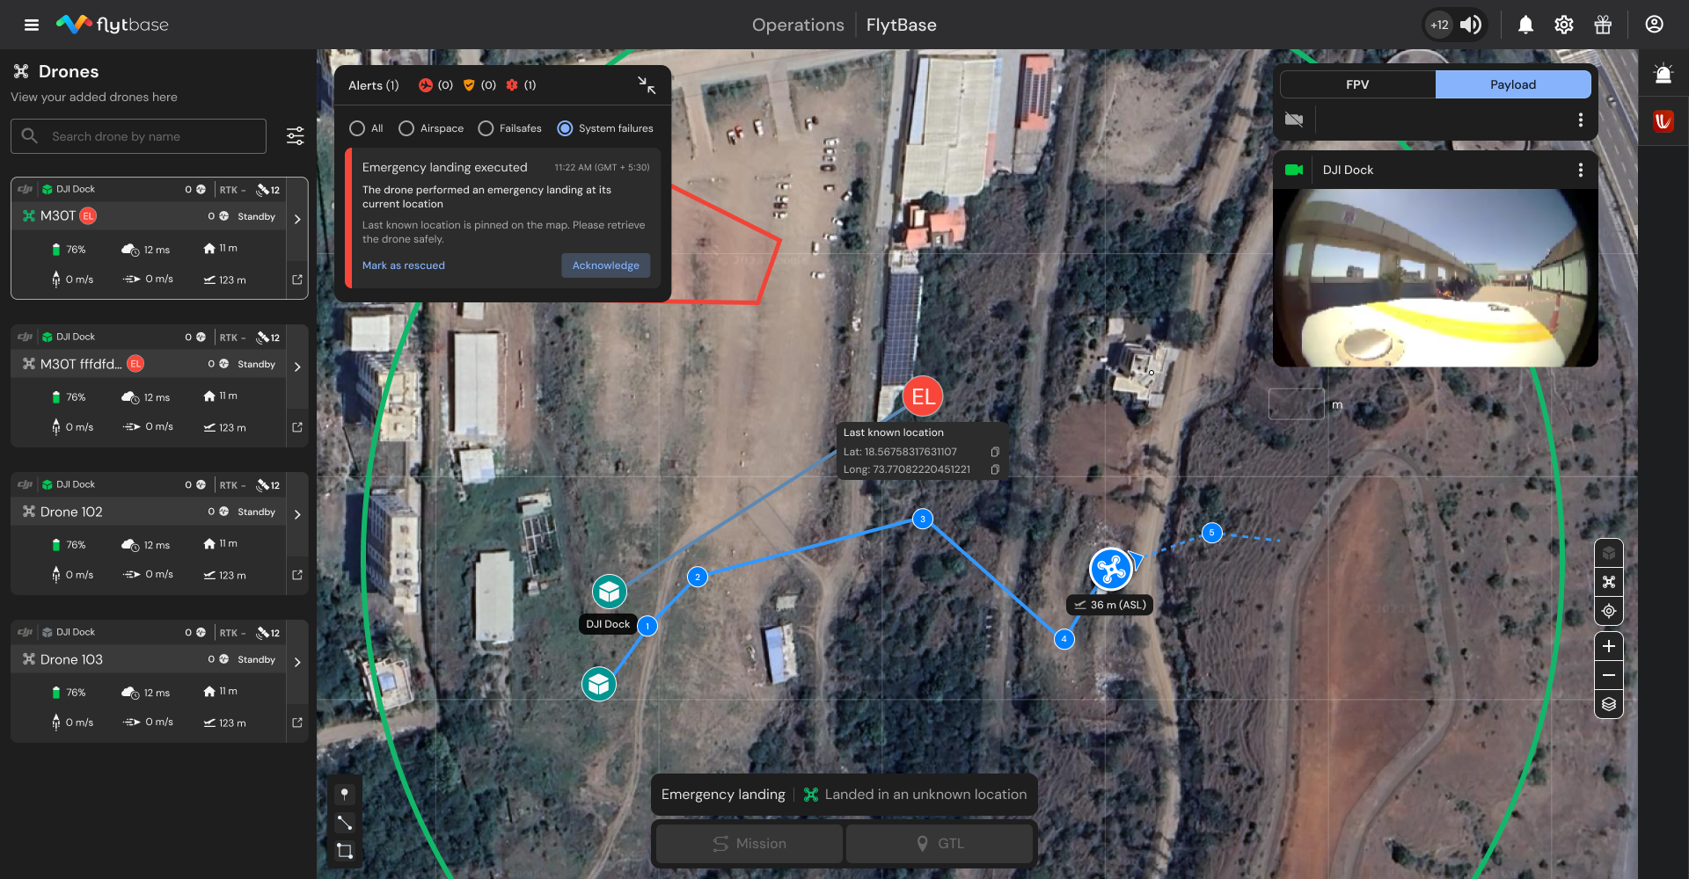Select the area crop tool
The height and width of the screenshot is (879, 1689).
345,851
